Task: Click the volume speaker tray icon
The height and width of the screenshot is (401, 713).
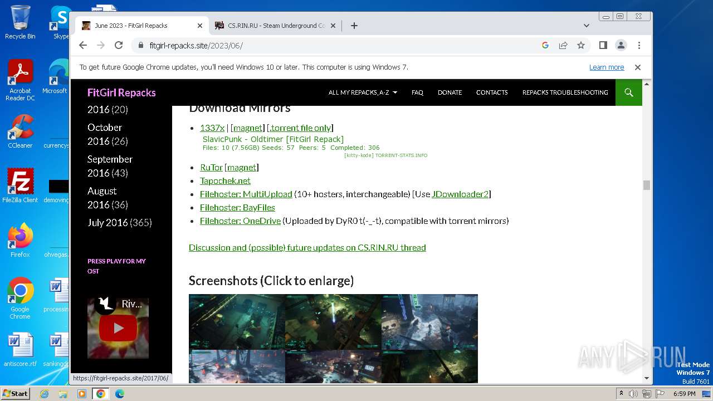Action: [x=633, y=394]
